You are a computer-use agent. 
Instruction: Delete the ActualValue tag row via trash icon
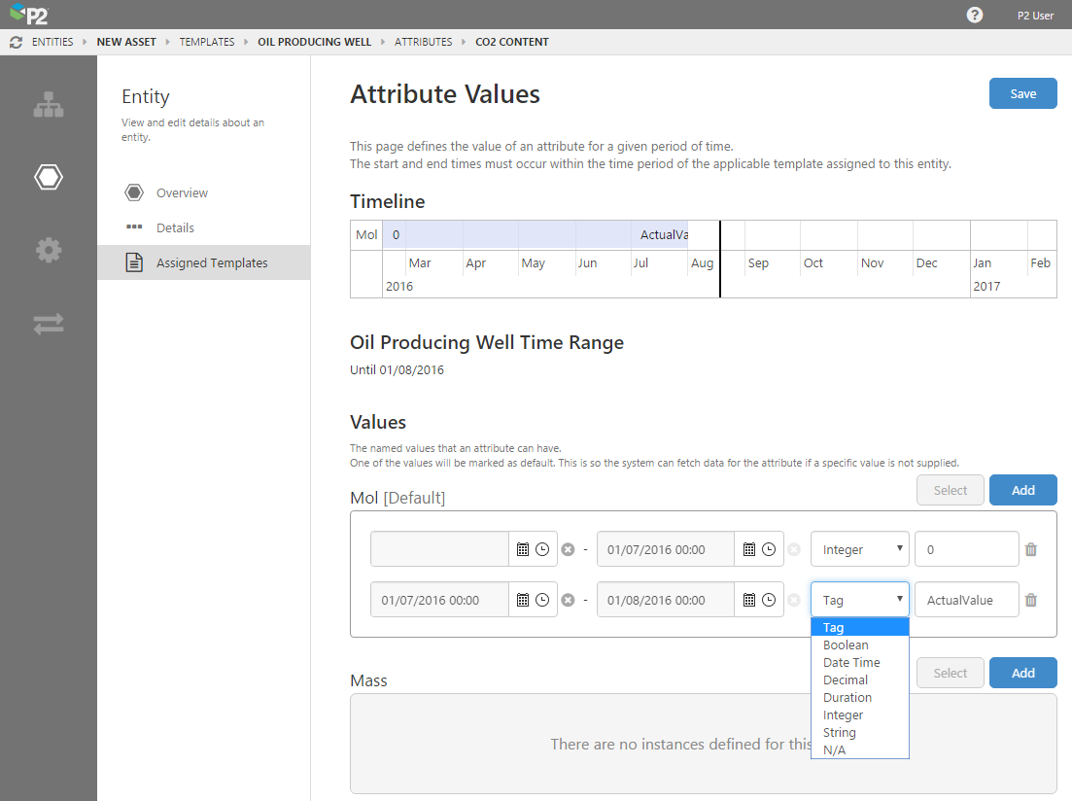tap(1031, 600)
